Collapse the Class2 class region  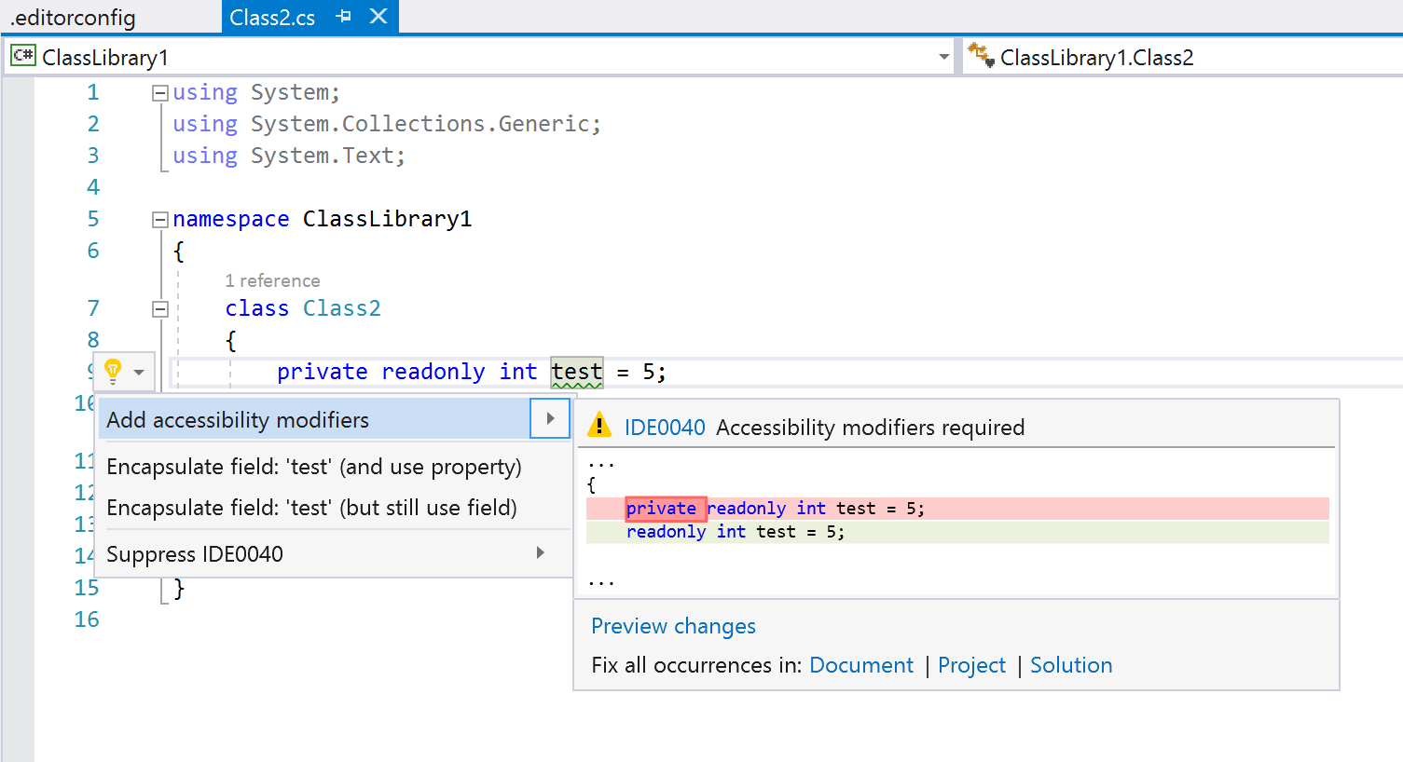(x=159, y=308)
